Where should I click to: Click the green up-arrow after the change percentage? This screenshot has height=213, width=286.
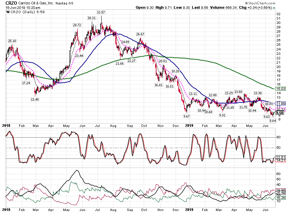274,8
